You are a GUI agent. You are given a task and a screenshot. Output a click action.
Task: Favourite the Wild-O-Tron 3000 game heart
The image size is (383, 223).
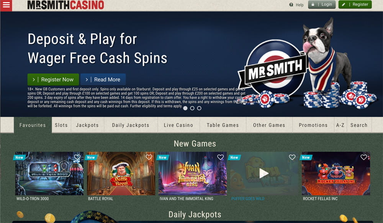click(77, 157)
